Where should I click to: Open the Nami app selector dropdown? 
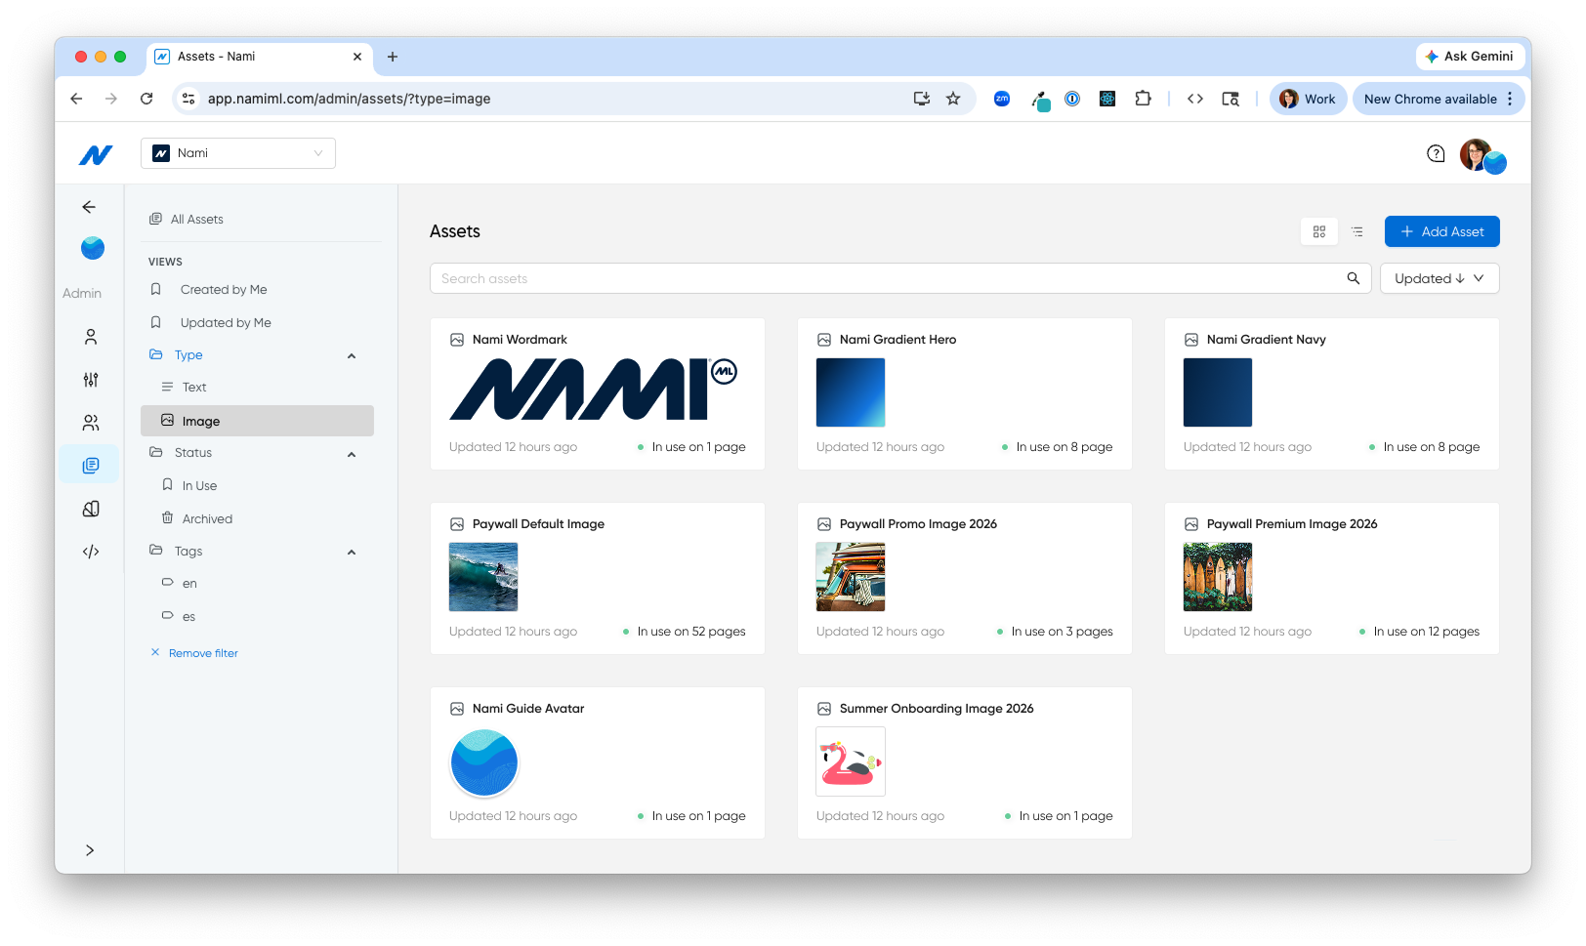click(238, 153)
